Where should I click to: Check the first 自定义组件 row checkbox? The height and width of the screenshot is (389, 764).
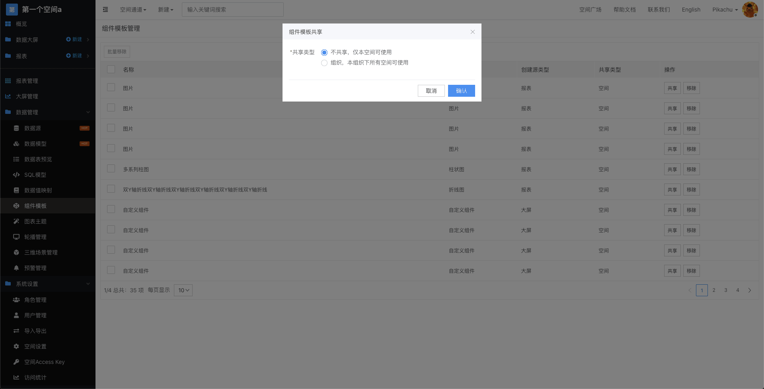pyautogui.click(x=111, y=209)
